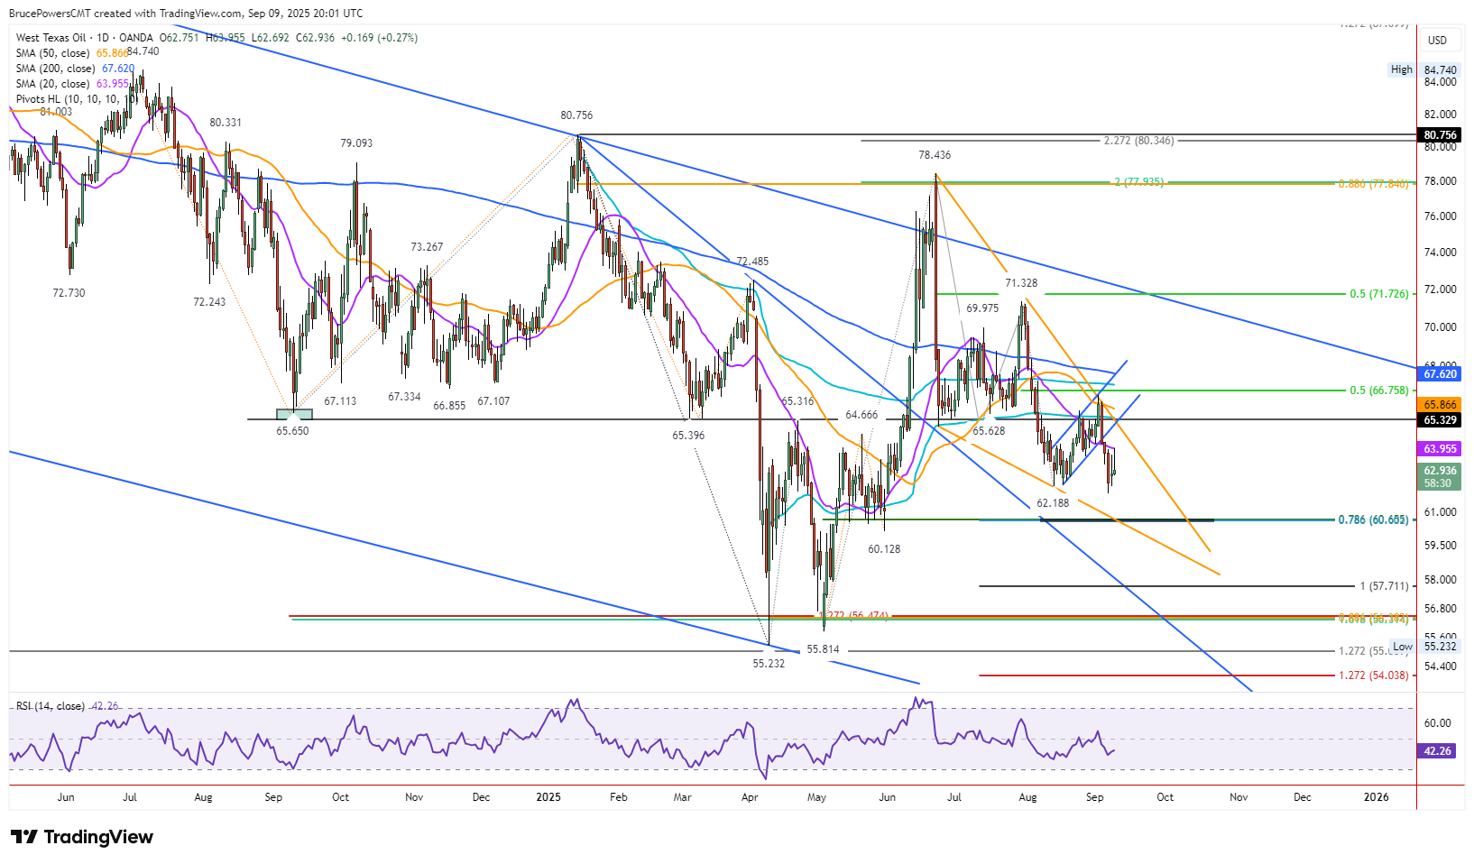
Task: Select the blue 67.620 SMA price tag
Action: 1441,374
